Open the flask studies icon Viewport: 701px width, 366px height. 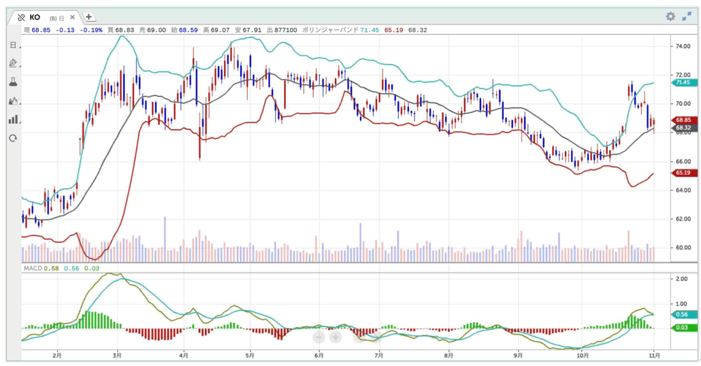click(13, 82)
